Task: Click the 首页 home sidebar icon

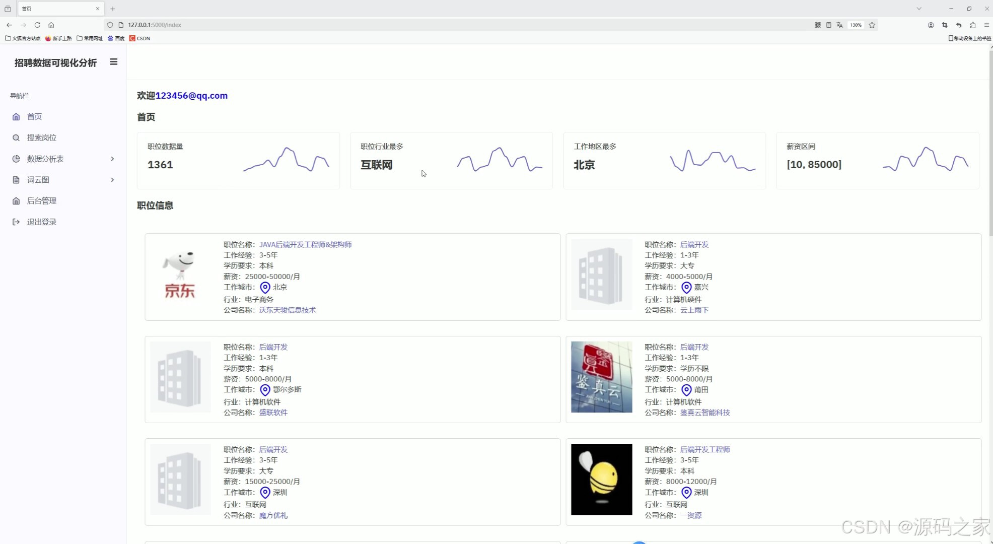Action: pyautogui.click(x=16, y=117)
